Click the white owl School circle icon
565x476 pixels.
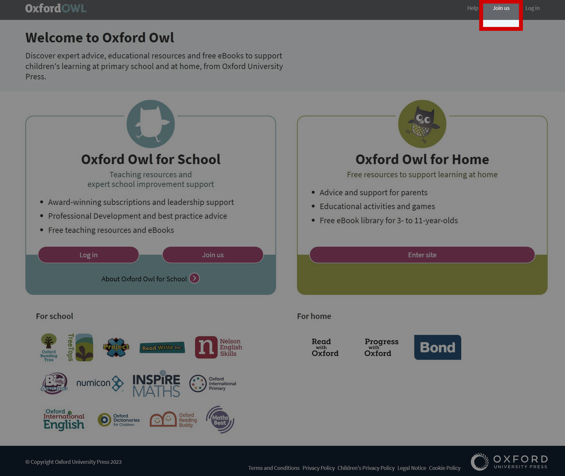(151, 124)
